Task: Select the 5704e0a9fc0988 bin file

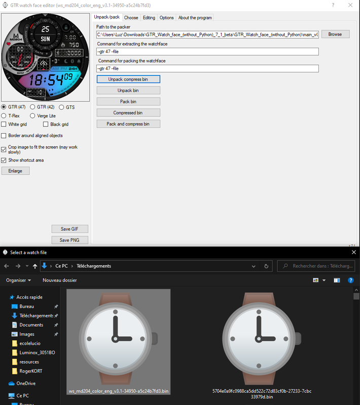Action: pos(262,346)
